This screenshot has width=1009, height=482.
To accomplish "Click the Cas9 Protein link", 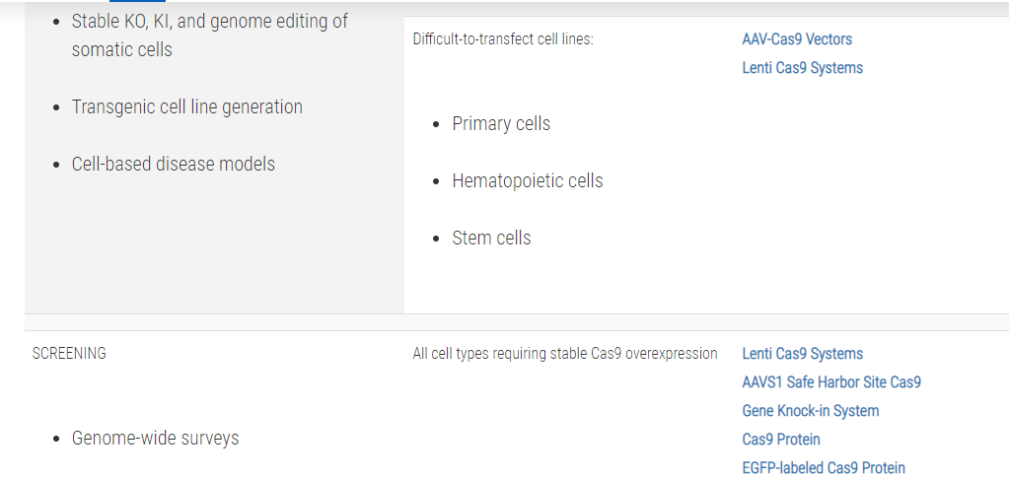I will 780,440.
